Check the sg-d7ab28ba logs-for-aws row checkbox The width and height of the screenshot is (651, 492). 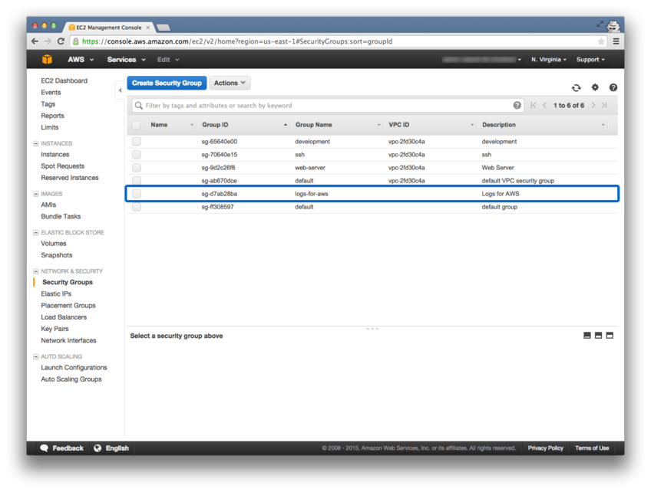click(x=137, y=194)
